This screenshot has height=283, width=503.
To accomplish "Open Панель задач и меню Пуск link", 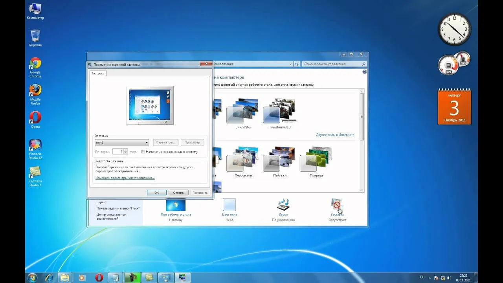I will (118, 208).
